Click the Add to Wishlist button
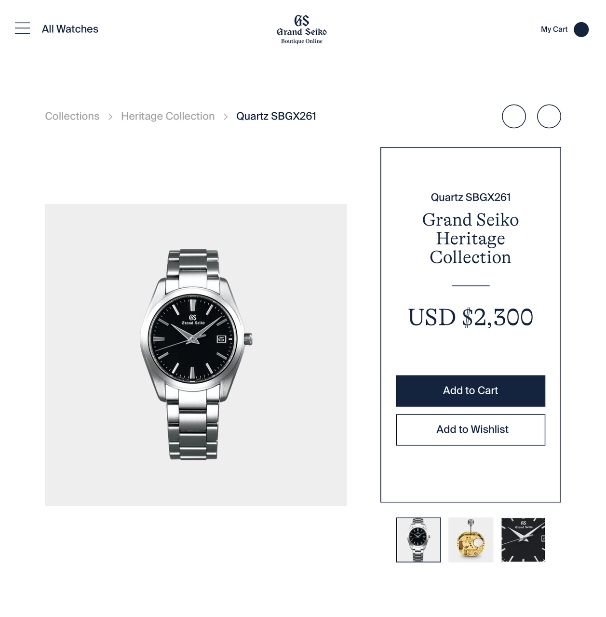The image size is (606, 617). point(471,430)
